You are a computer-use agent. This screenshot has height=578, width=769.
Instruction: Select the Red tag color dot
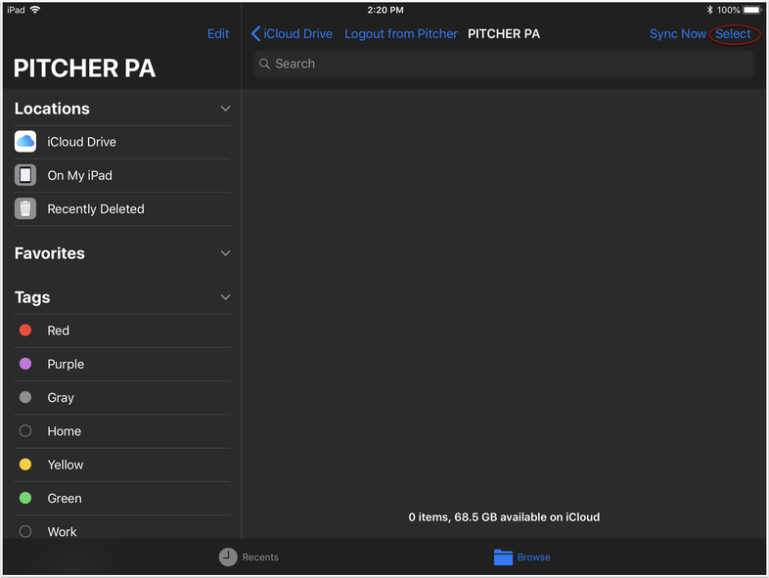(25, 331)
